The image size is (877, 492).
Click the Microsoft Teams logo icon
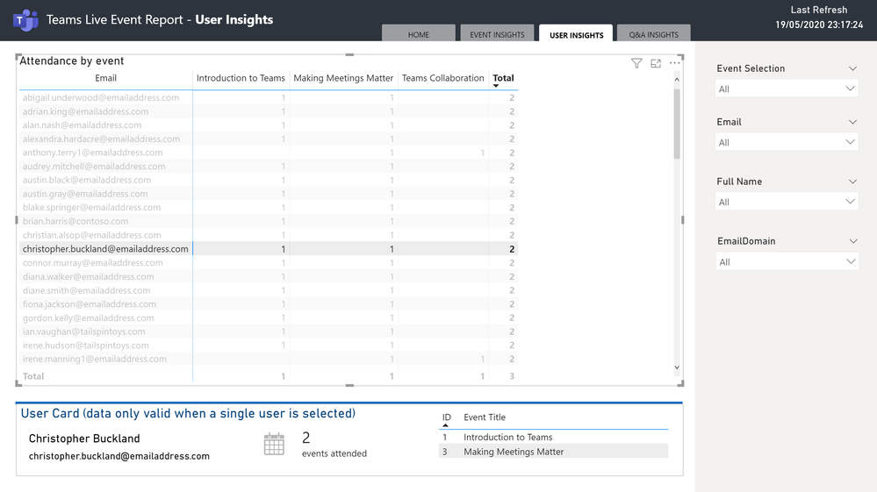[x=26, y=20]
